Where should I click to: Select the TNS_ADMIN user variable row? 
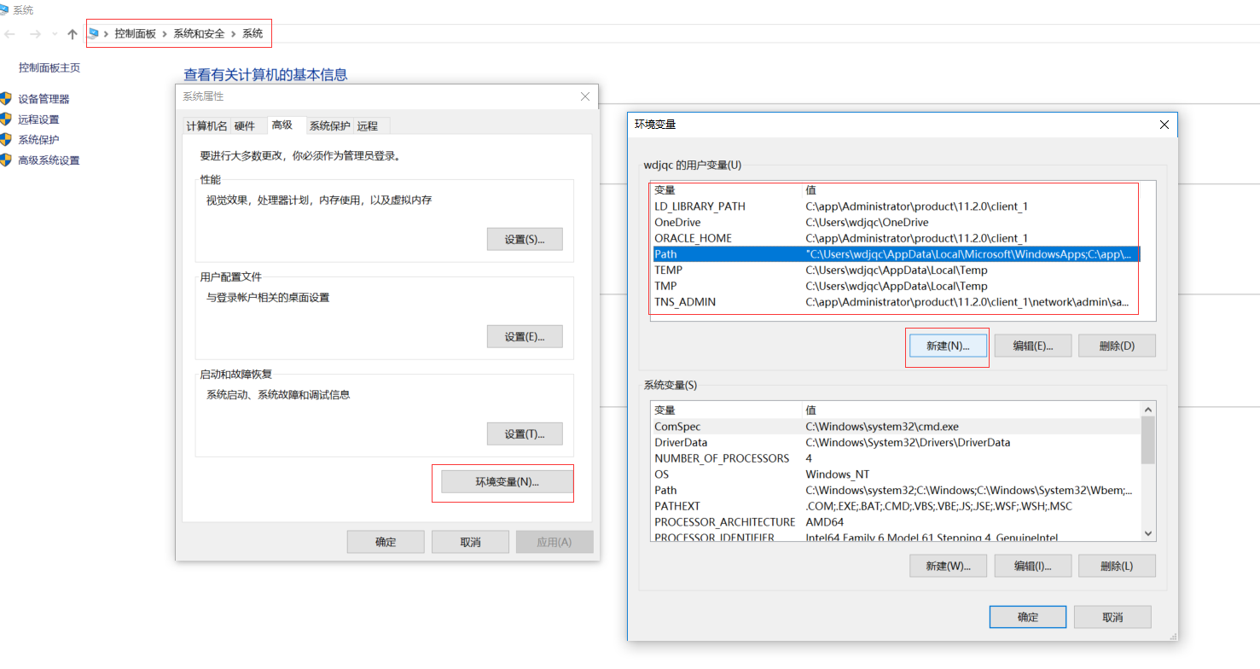(x=896, y=302)
